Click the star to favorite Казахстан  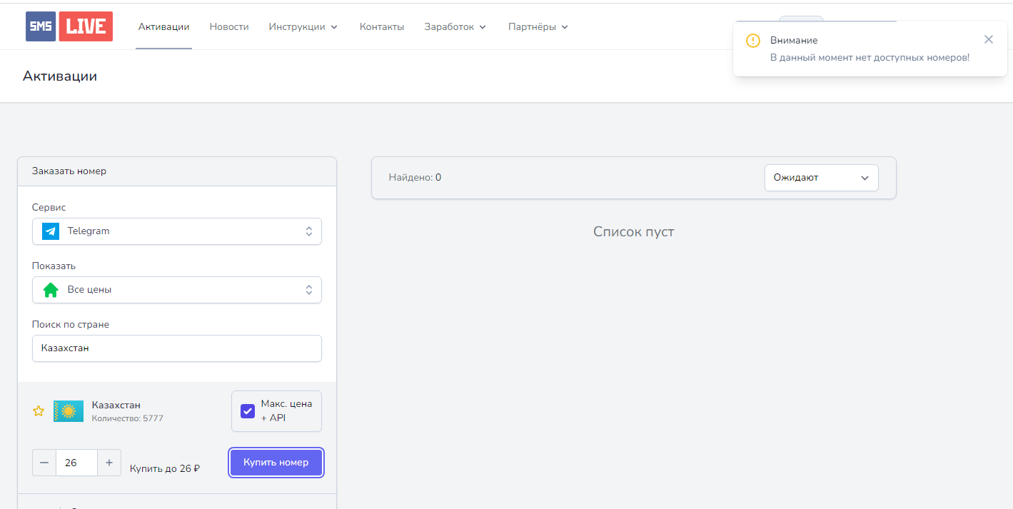click(x=38, y=410)
